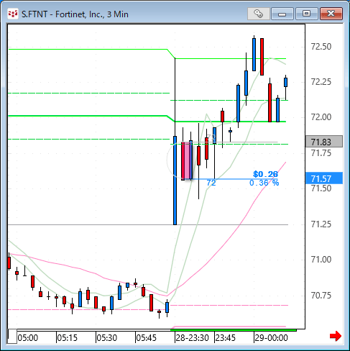Click the 71.25 price axis label
The height and width of the screenshot is (351, 350).
[x=321, y=224]
